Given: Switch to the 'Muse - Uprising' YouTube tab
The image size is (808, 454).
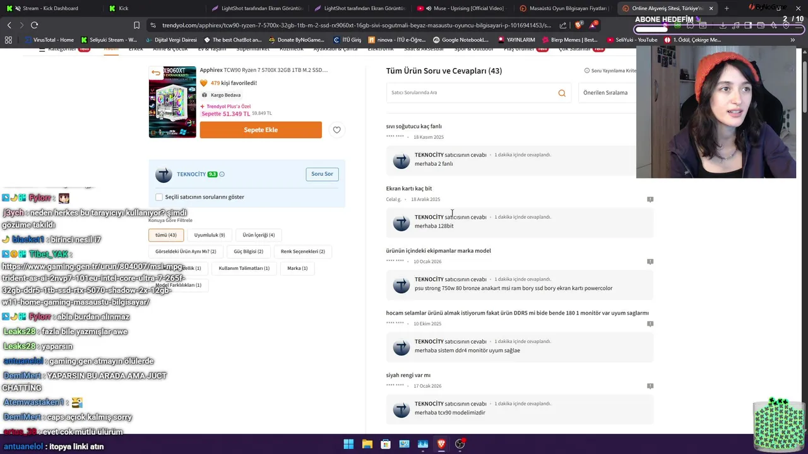Looking at the screenshot, I should (x=464, y=8).
